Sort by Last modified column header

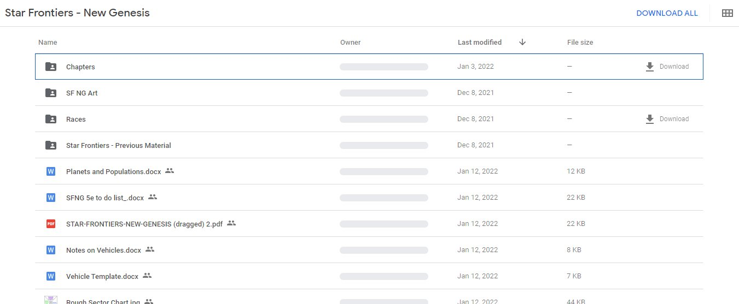pyautogui.click(x=479, y=42)
